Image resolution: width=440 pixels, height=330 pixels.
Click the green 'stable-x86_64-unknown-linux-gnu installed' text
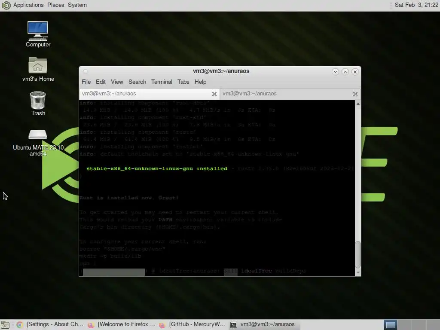tap(156, 168)
